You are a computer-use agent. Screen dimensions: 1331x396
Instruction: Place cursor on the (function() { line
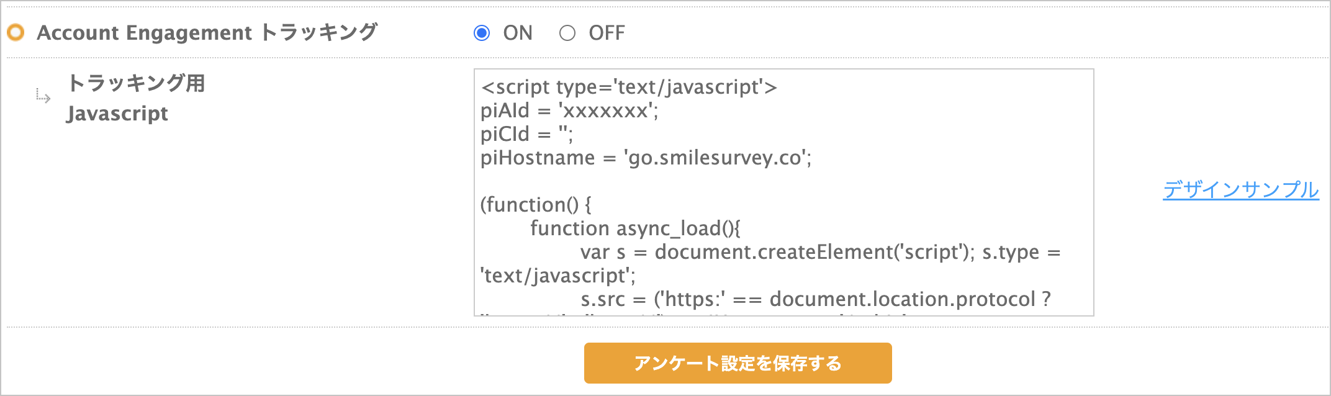[536, 205]
